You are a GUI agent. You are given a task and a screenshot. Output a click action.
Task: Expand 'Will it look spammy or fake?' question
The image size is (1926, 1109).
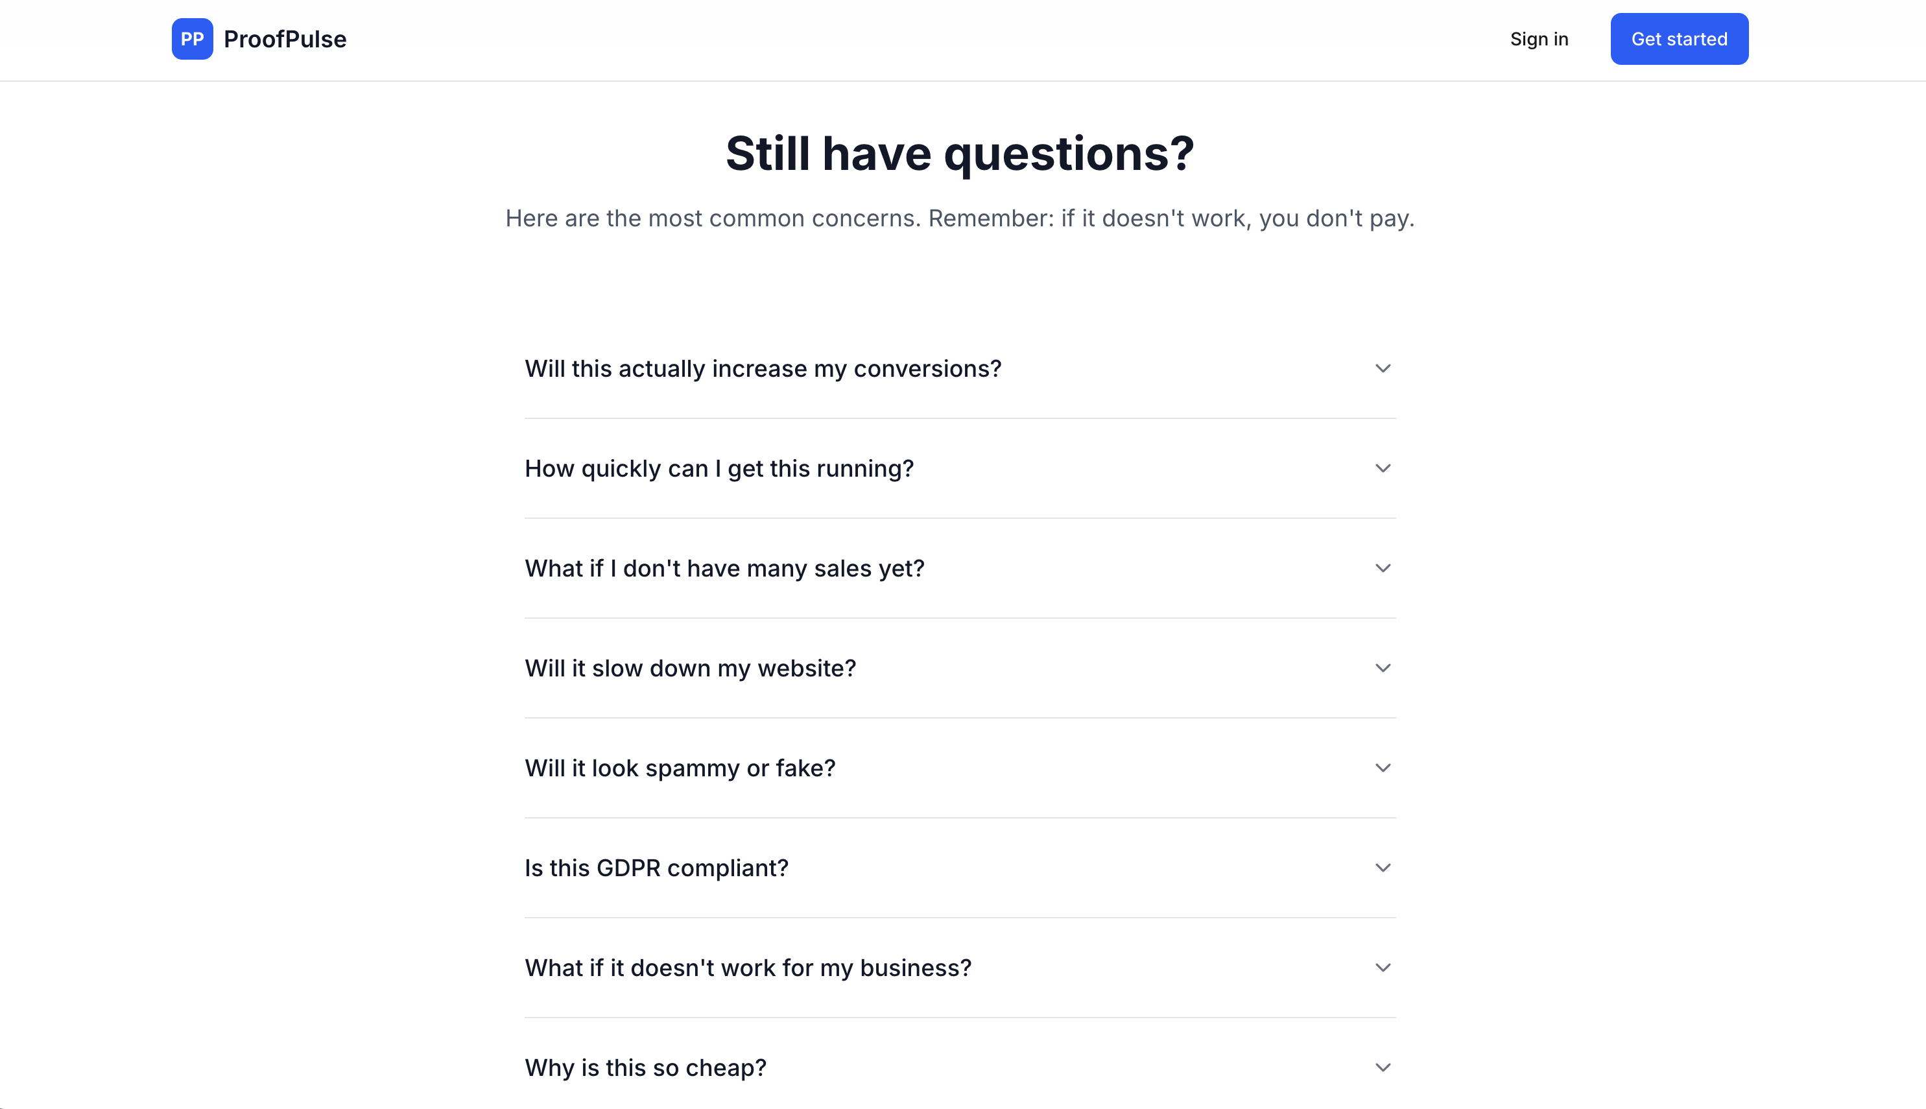(680, 768)
